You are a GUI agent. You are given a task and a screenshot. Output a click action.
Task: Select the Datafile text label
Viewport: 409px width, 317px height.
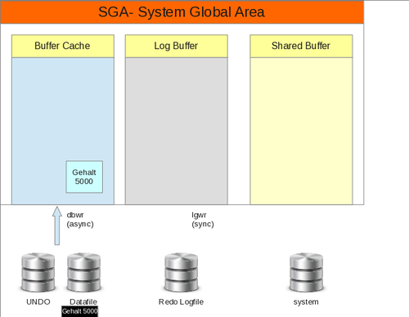point(83,301)
